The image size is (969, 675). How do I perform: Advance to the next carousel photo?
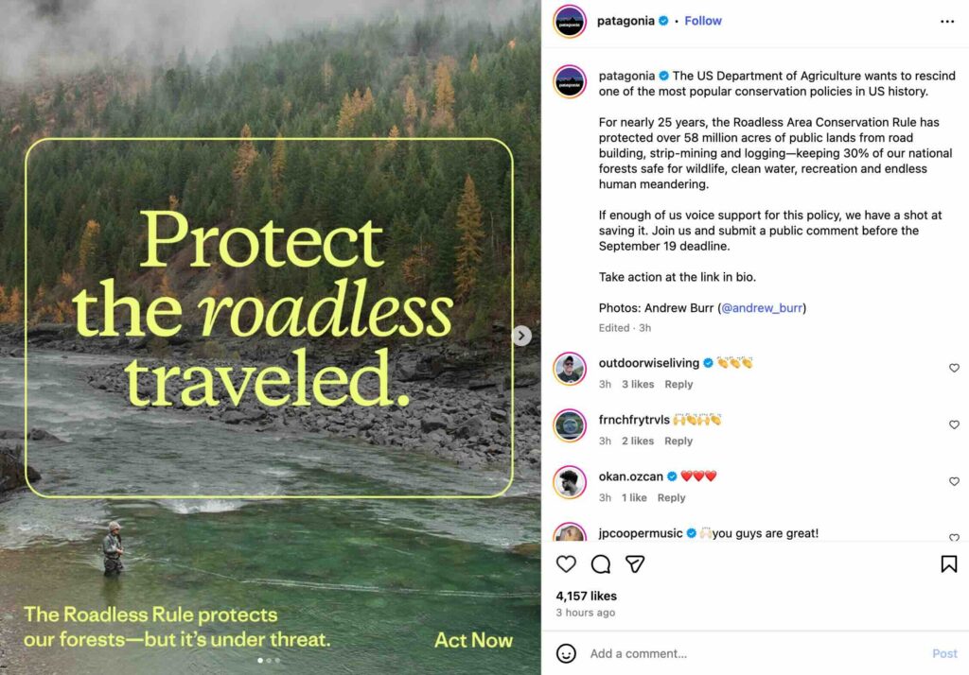521,336
